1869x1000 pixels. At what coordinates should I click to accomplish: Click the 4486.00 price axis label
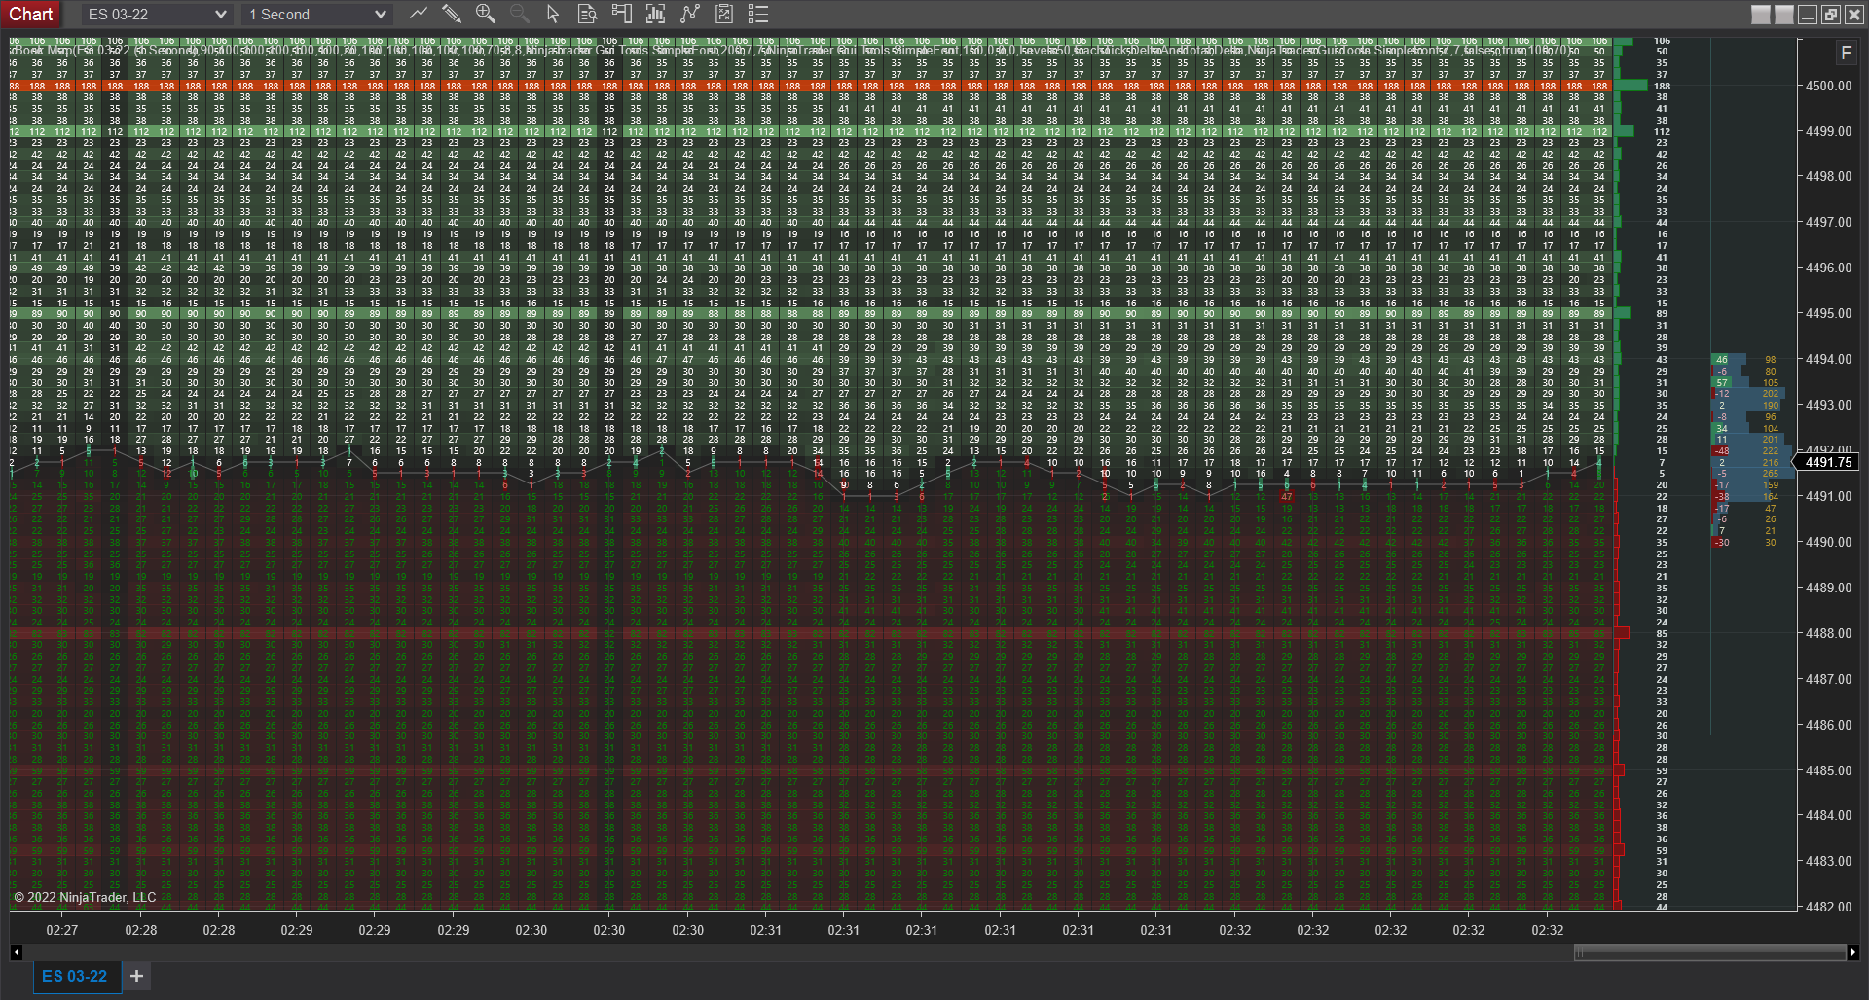1828,725
